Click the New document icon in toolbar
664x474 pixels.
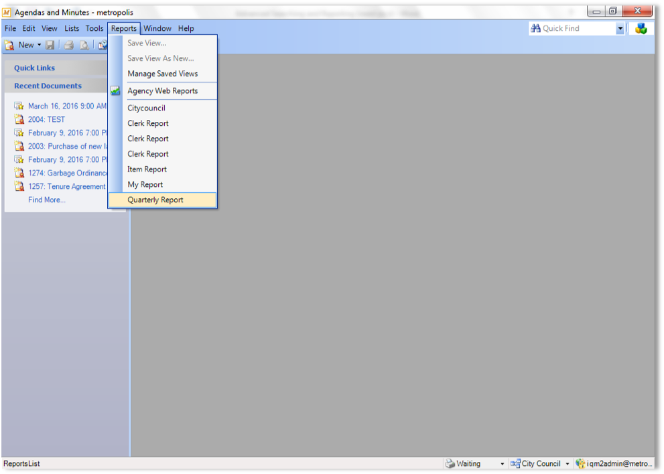[9, 45]
